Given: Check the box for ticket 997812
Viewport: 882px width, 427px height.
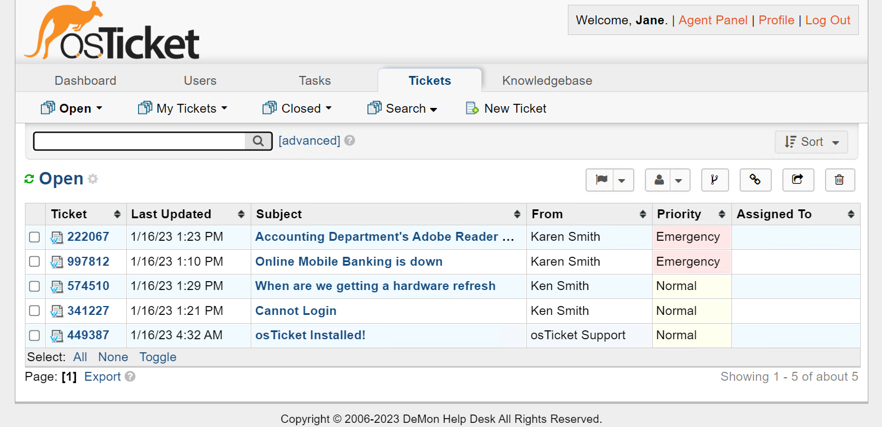Looking at the screenshot, I should click(x=34, y=262).
